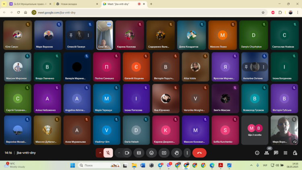This screenshot has height=170, width=302.
Task: Expand video settings arrow beside camera
Action: pos(119,153)
